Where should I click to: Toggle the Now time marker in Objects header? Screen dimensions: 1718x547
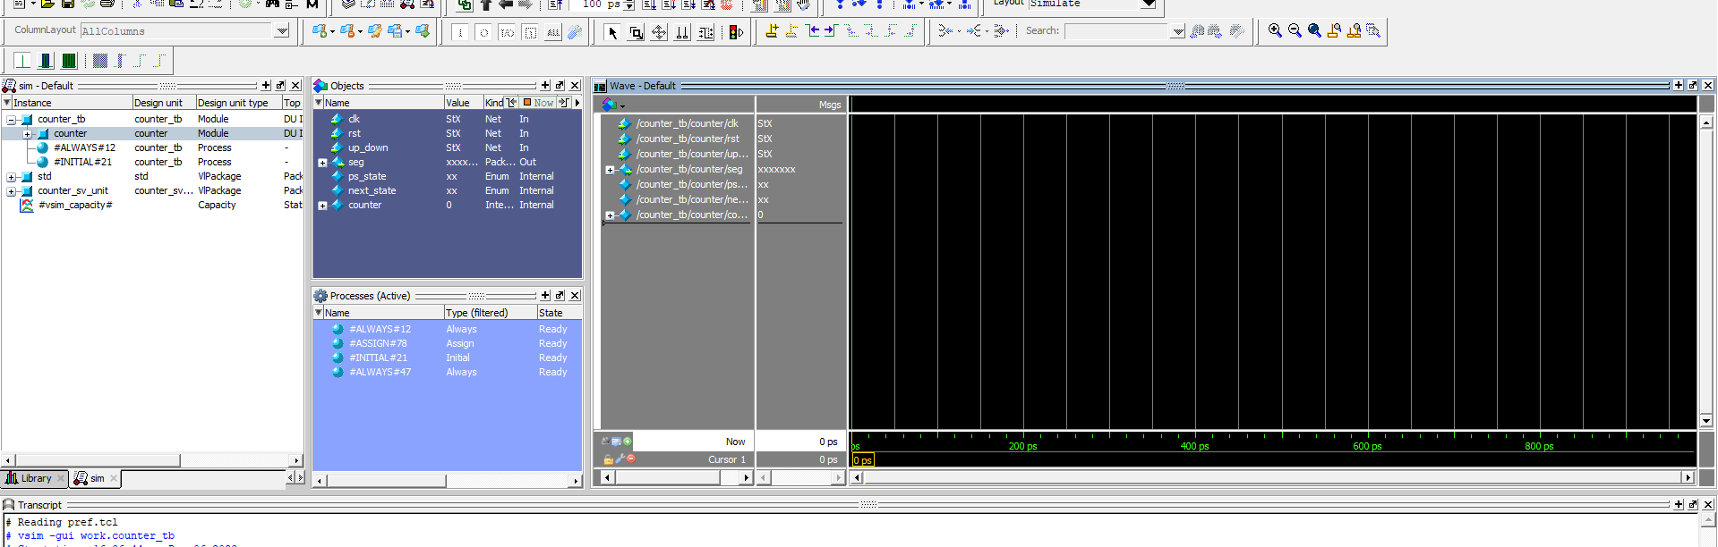pos(539,103)
